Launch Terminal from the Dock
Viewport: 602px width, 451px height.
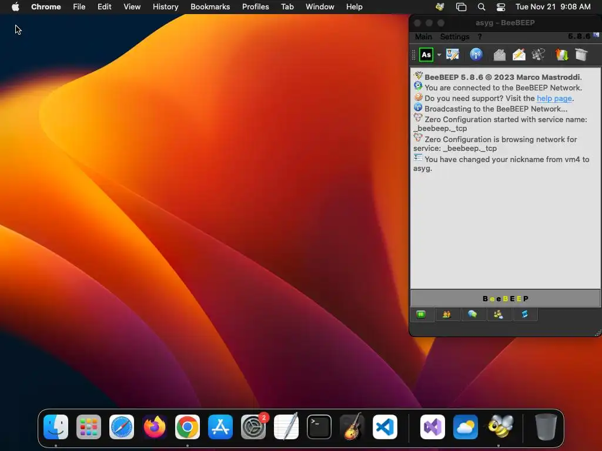319,427
